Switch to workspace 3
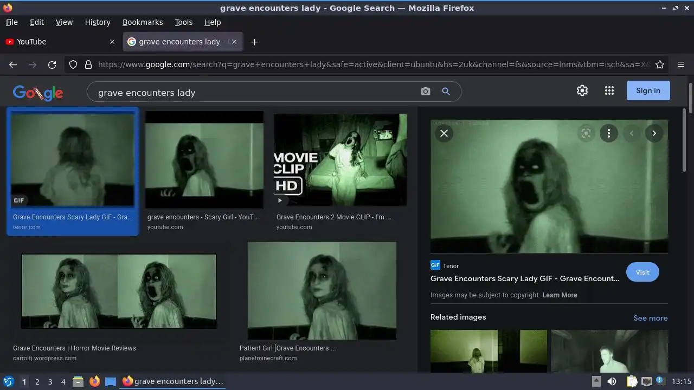694x390 pixels. tap(50, 381)
